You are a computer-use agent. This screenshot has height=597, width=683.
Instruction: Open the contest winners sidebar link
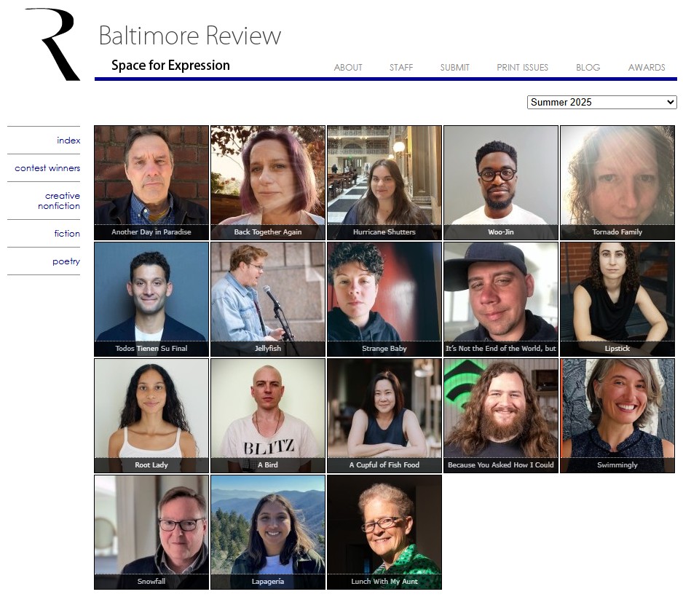[47, 168]
